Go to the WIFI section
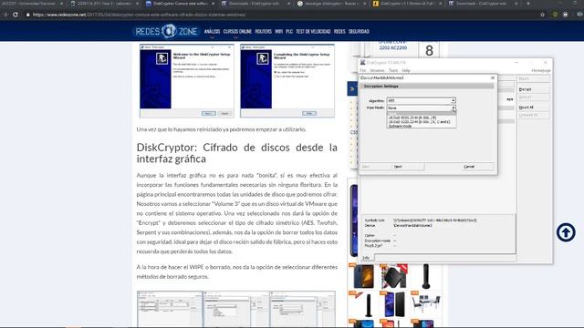584x328 pixels. [278, 32]
